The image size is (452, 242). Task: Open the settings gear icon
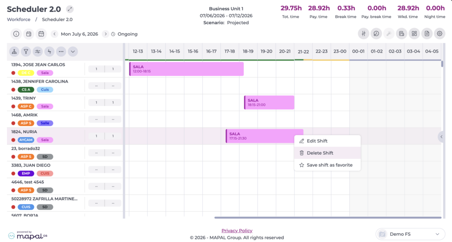[x=439, y=34]
